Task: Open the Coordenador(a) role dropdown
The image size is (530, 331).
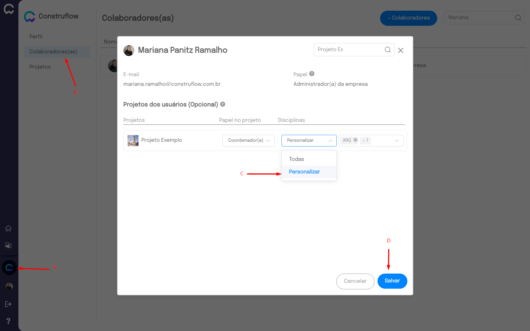Action: pos(248,140)
